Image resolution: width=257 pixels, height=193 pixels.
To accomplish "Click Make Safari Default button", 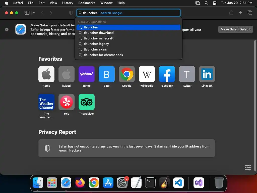I will pos(235,29).
